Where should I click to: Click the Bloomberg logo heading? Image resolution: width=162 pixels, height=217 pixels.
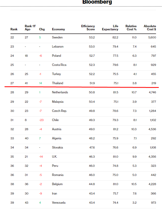(97, 2)
